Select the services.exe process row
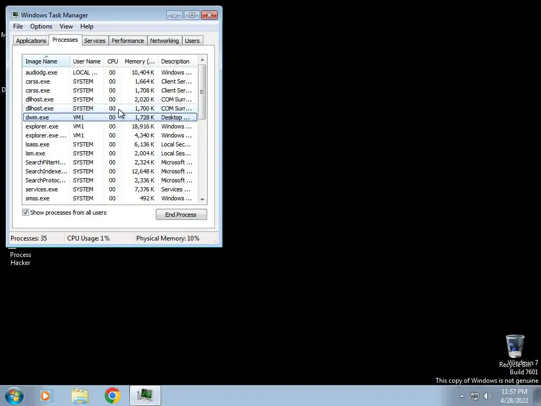Screen dimensions: 541x406 pos(110,189)
